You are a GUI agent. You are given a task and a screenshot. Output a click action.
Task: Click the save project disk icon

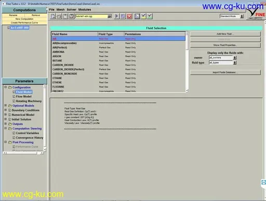point(65,16)
